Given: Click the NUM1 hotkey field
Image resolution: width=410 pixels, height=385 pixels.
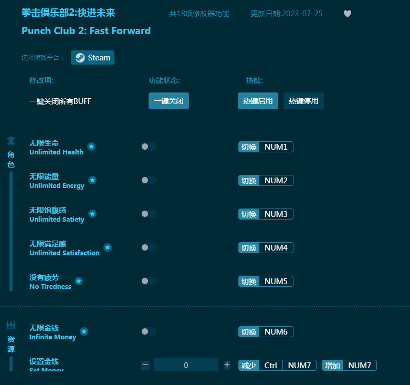Looking at the screenshot, I should click(x=276, y=147).
